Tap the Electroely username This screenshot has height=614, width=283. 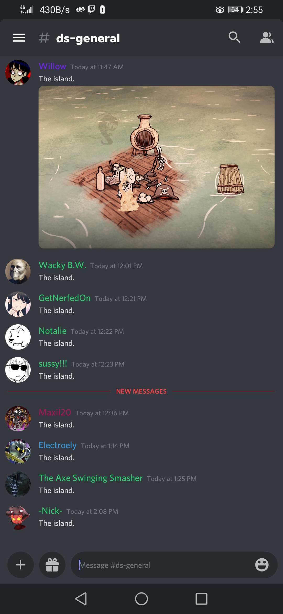point(58,445)
